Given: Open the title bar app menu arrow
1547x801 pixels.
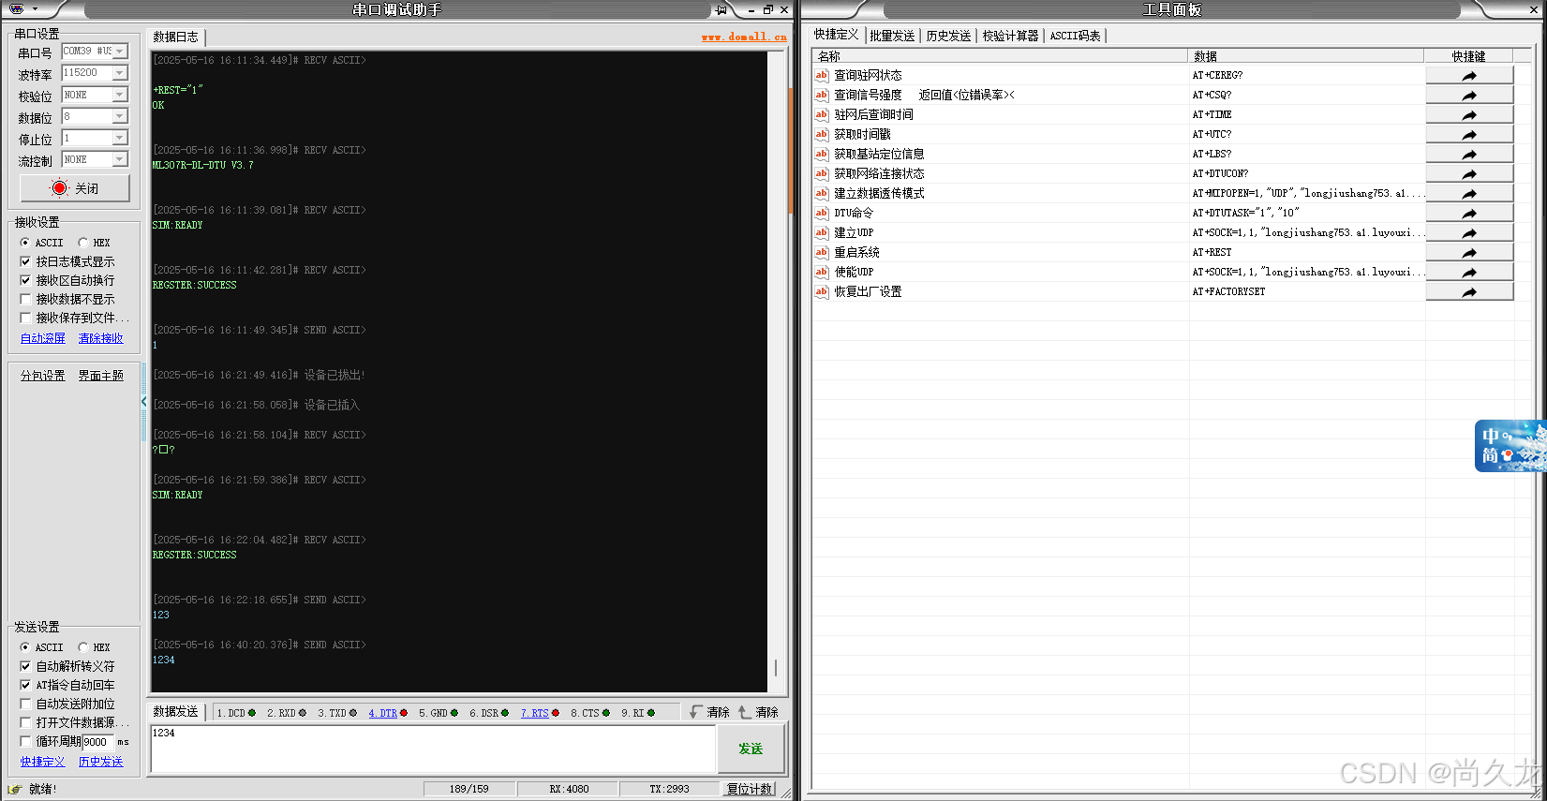Looking at the screenshot, I should tap(35, 9).
